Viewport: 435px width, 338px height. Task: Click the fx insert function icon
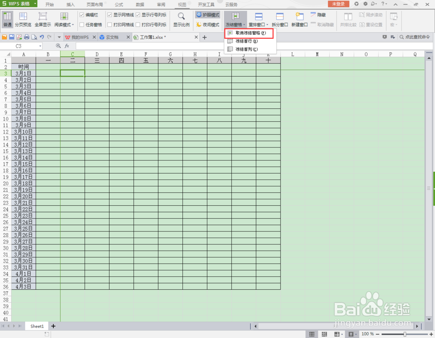pyautogui.click(x=67, y=46)
